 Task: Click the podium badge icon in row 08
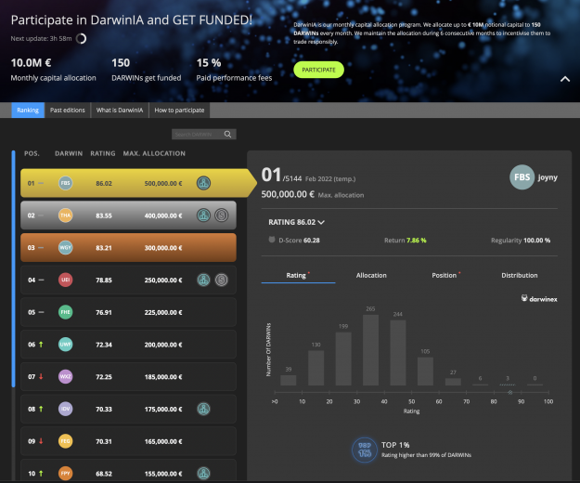pos(203,409)
